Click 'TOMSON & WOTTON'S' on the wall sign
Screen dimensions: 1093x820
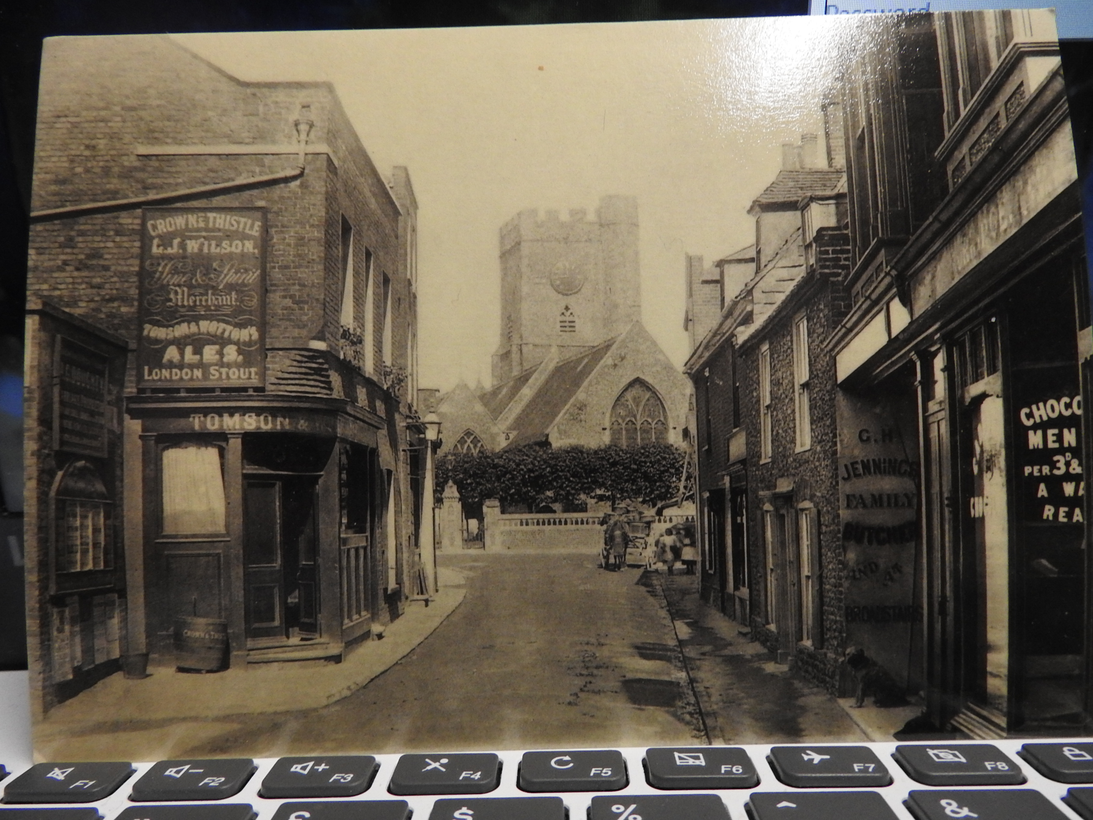pyautogui.click(x=201, y=333)
